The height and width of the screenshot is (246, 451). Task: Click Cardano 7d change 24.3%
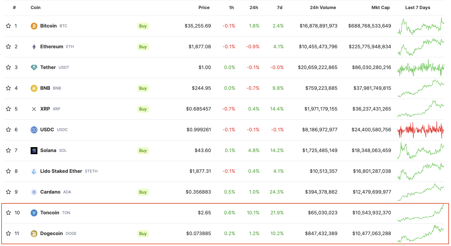point(277,192)
